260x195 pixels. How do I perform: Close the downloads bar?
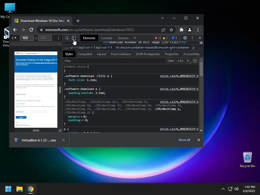[x=199, y=140]
